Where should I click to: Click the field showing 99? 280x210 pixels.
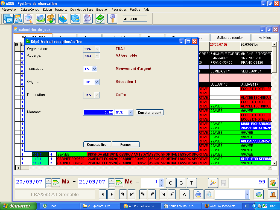pyautogui.click(x=248, y=183)
